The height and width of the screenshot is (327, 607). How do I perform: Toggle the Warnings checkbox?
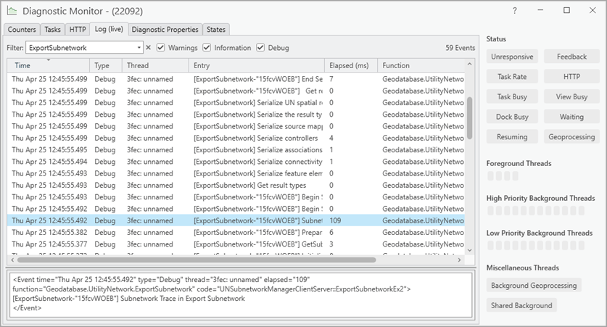click(161, 48)
